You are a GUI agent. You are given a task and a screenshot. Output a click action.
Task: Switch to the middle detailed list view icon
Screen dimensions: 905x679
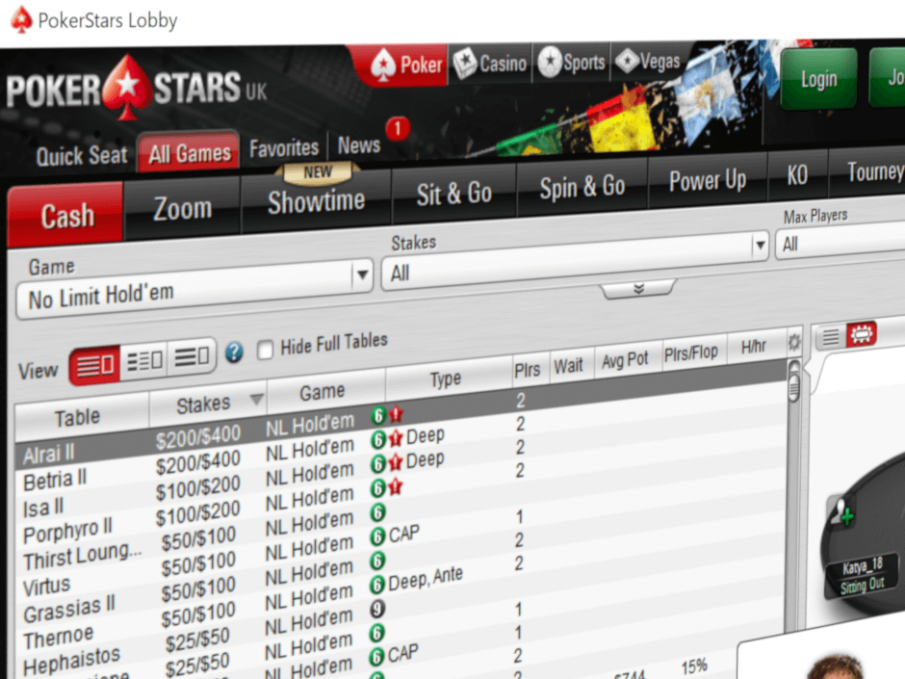(x=142, y=358)
